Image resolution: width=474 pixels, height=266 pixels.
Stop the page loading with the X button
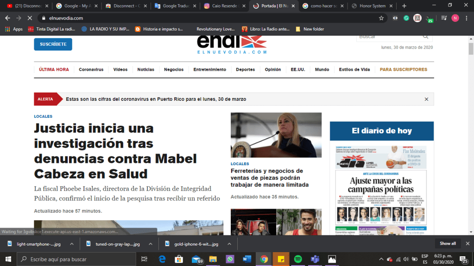(x=29, y=18)
